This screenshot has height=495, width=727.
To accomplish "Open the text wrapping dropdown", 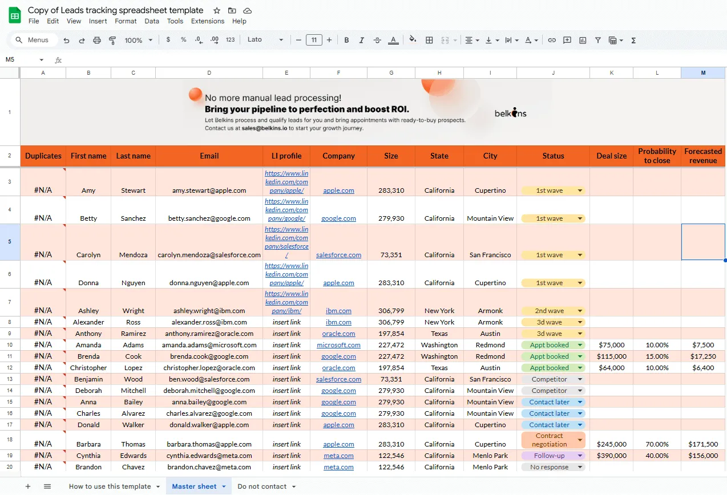I will (511, 40).
